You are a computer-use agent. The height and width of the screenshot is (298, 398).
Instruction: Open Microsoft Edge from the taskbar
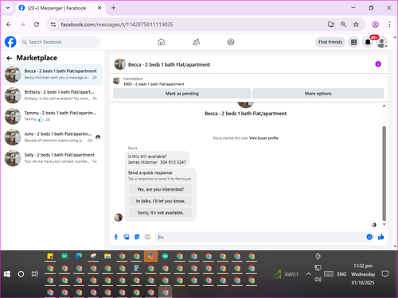[x=79, y=256]
